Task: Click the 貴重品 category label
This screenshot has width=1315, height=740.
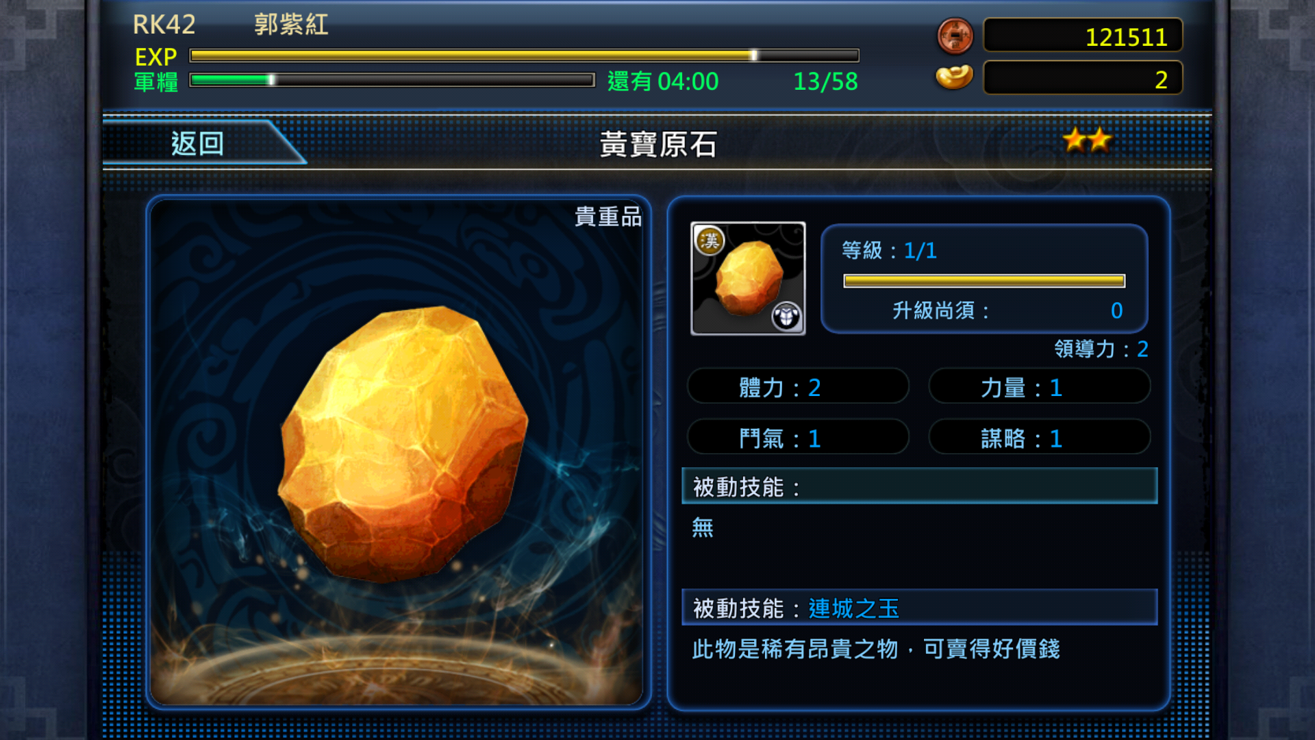Action: pyautogui.click(x=608, y=217)
